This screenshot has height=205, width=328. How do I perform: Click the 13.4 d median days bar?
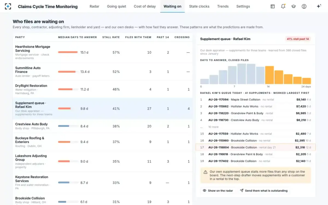pyautogui.click(x=67, y=72)
